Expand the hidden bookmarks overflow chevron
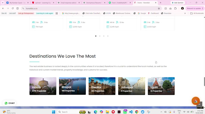205x114 pixels. pyautogui.click(x=185, y=13)
